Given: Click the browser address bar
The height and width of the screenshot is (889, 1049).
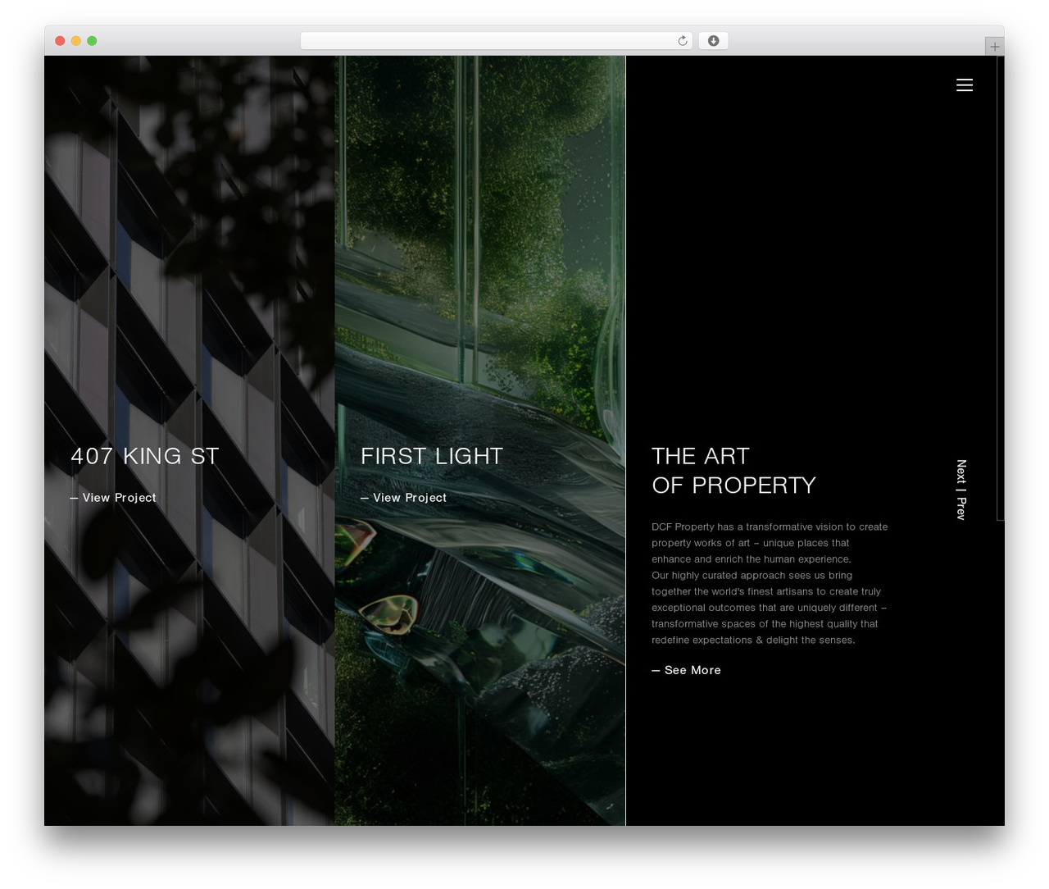Looking at the screenshot, I should (496, 41).
